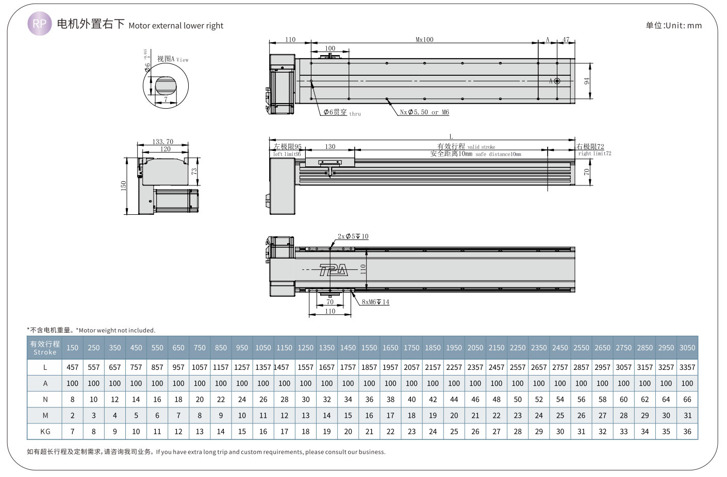This screenshot has width=727, height=477.
Task: Click the TPA logo on the bottom view
Action: pyautogui.click(x=334, y=270)
